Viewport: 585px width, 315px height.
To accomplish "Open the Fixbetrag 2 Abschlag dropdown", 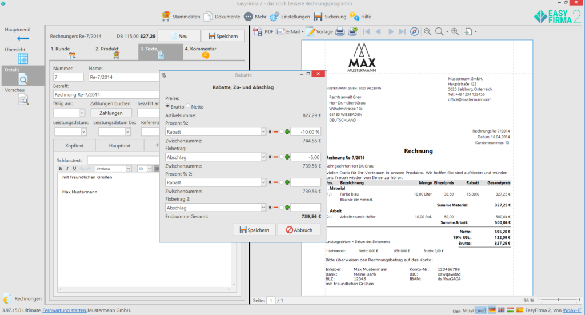I will click(x=263, y=208).
